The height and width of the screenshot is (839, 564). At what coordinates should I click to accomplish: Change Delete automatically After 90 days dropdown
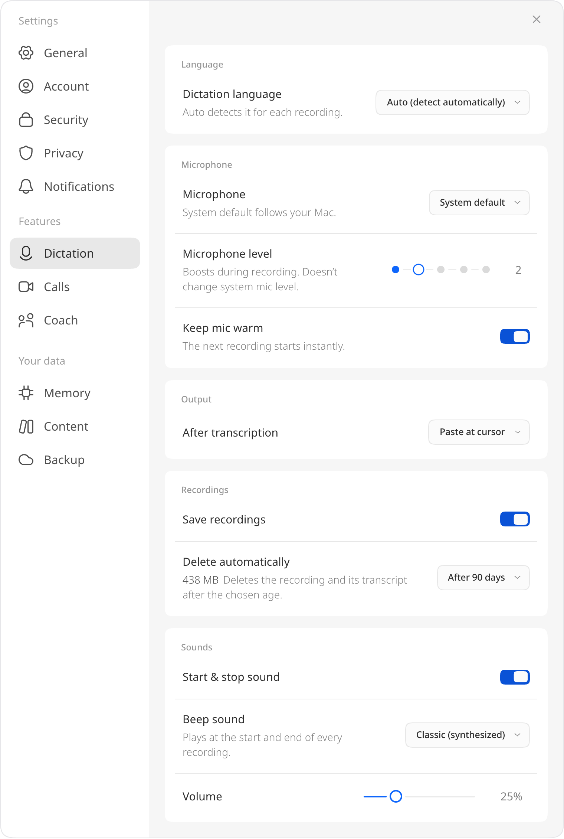[483, 578]
